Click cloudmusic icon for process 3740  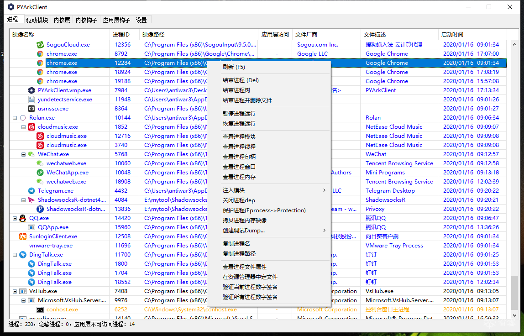(x=40, y=145)
